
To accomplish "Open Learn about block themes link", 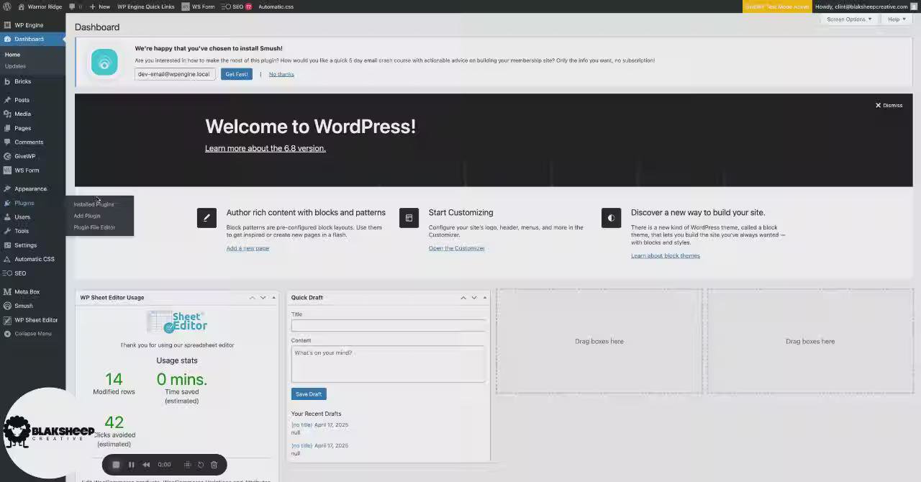I will click(x=666, y=255).
